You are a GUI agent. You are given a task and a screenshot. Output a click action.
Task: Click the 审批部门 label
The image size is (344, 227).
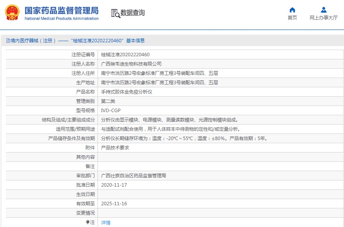pos(86,175)
